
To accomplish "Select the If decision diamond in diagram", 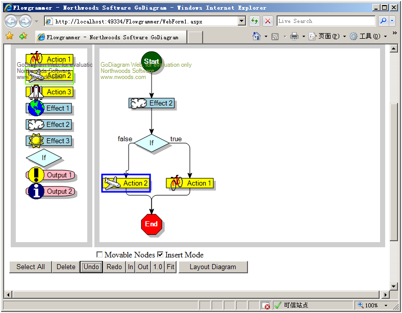I will click(x=152, y=143).
